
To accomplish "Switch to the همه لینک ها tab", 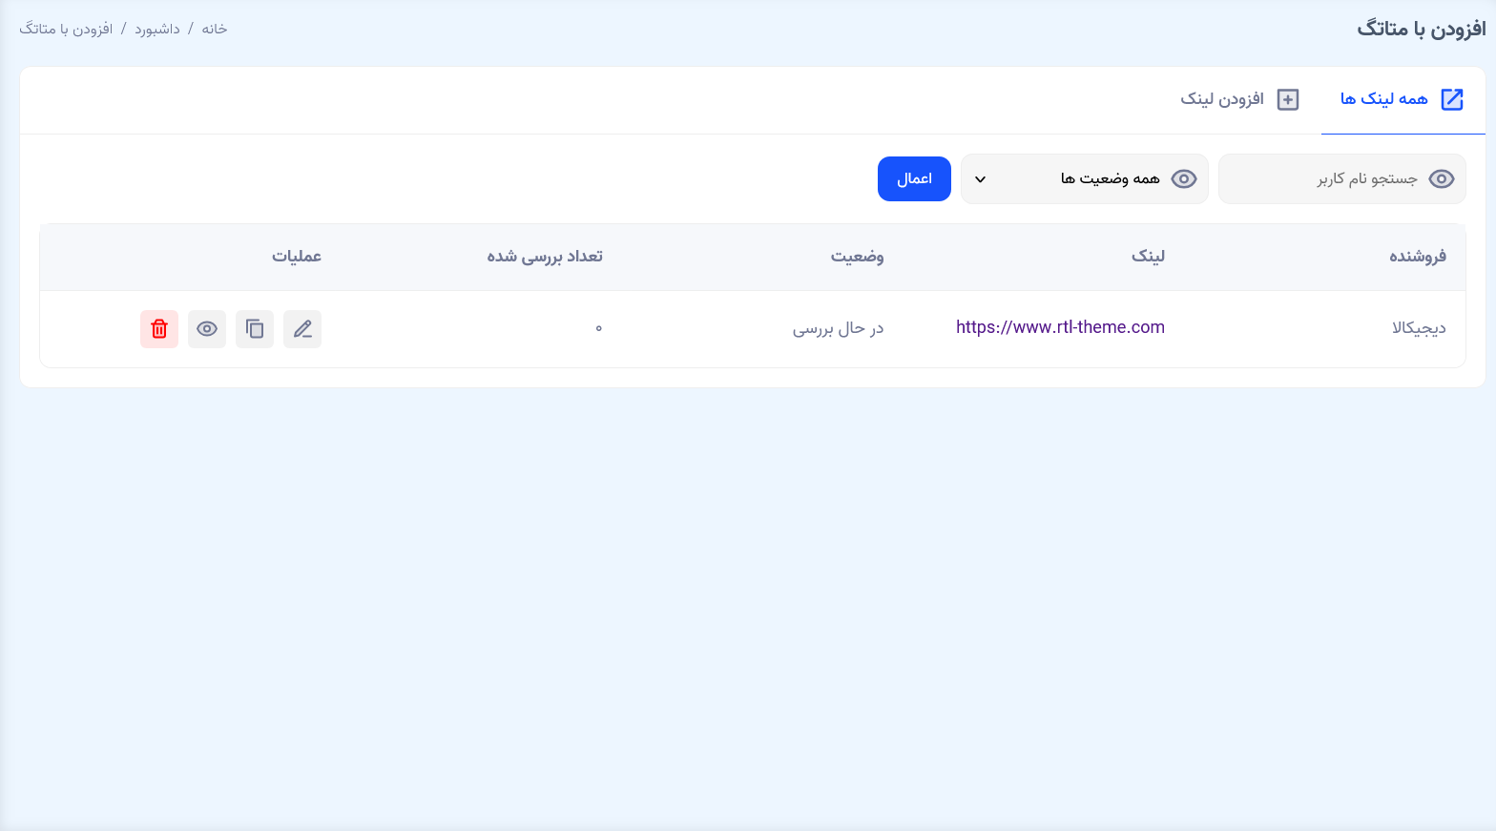I will 1384,99.
